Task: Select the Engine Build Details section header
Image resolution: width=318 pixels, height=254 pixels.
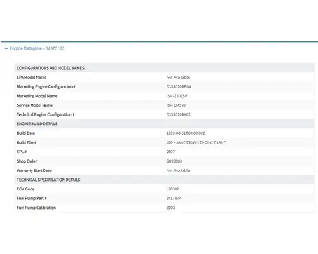Action: [37, 124]
